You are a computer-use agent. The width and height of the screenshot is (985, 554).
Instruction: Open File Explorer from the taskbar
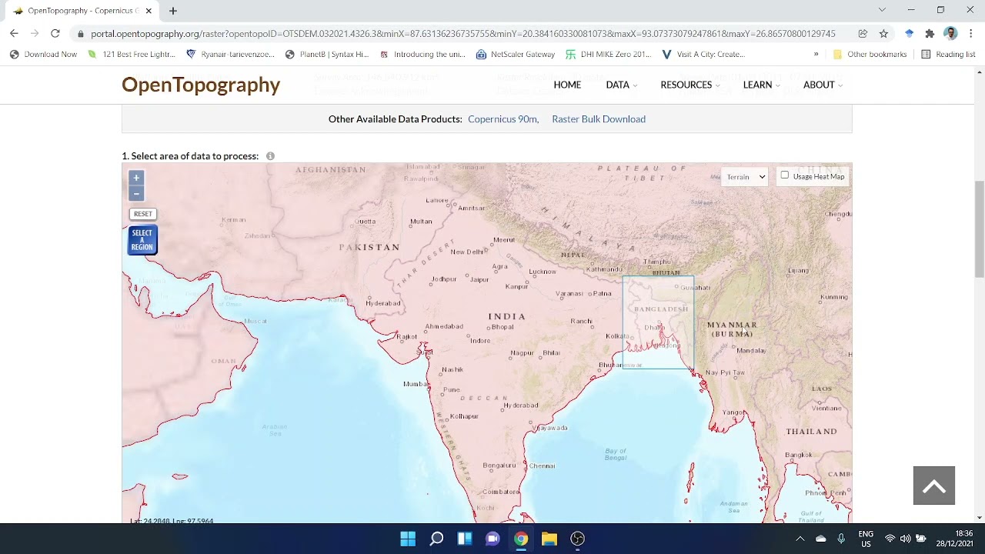click(549, 539)
